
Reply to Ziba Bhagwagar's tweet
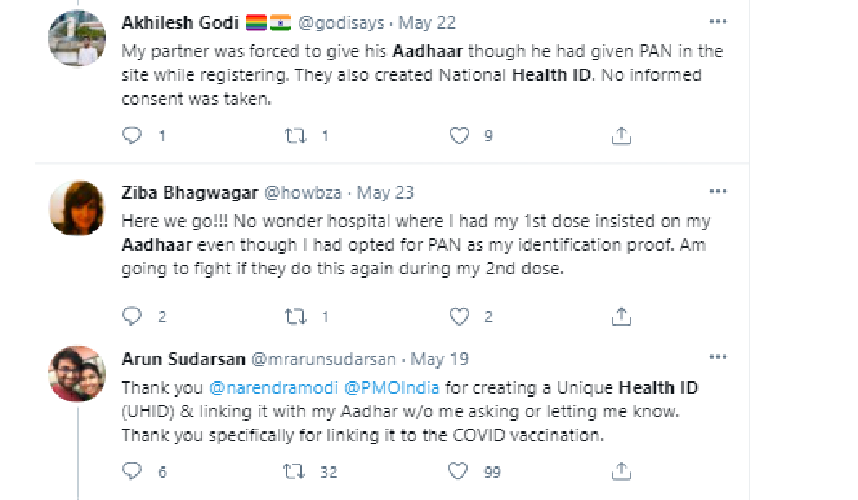pos(132,316)
